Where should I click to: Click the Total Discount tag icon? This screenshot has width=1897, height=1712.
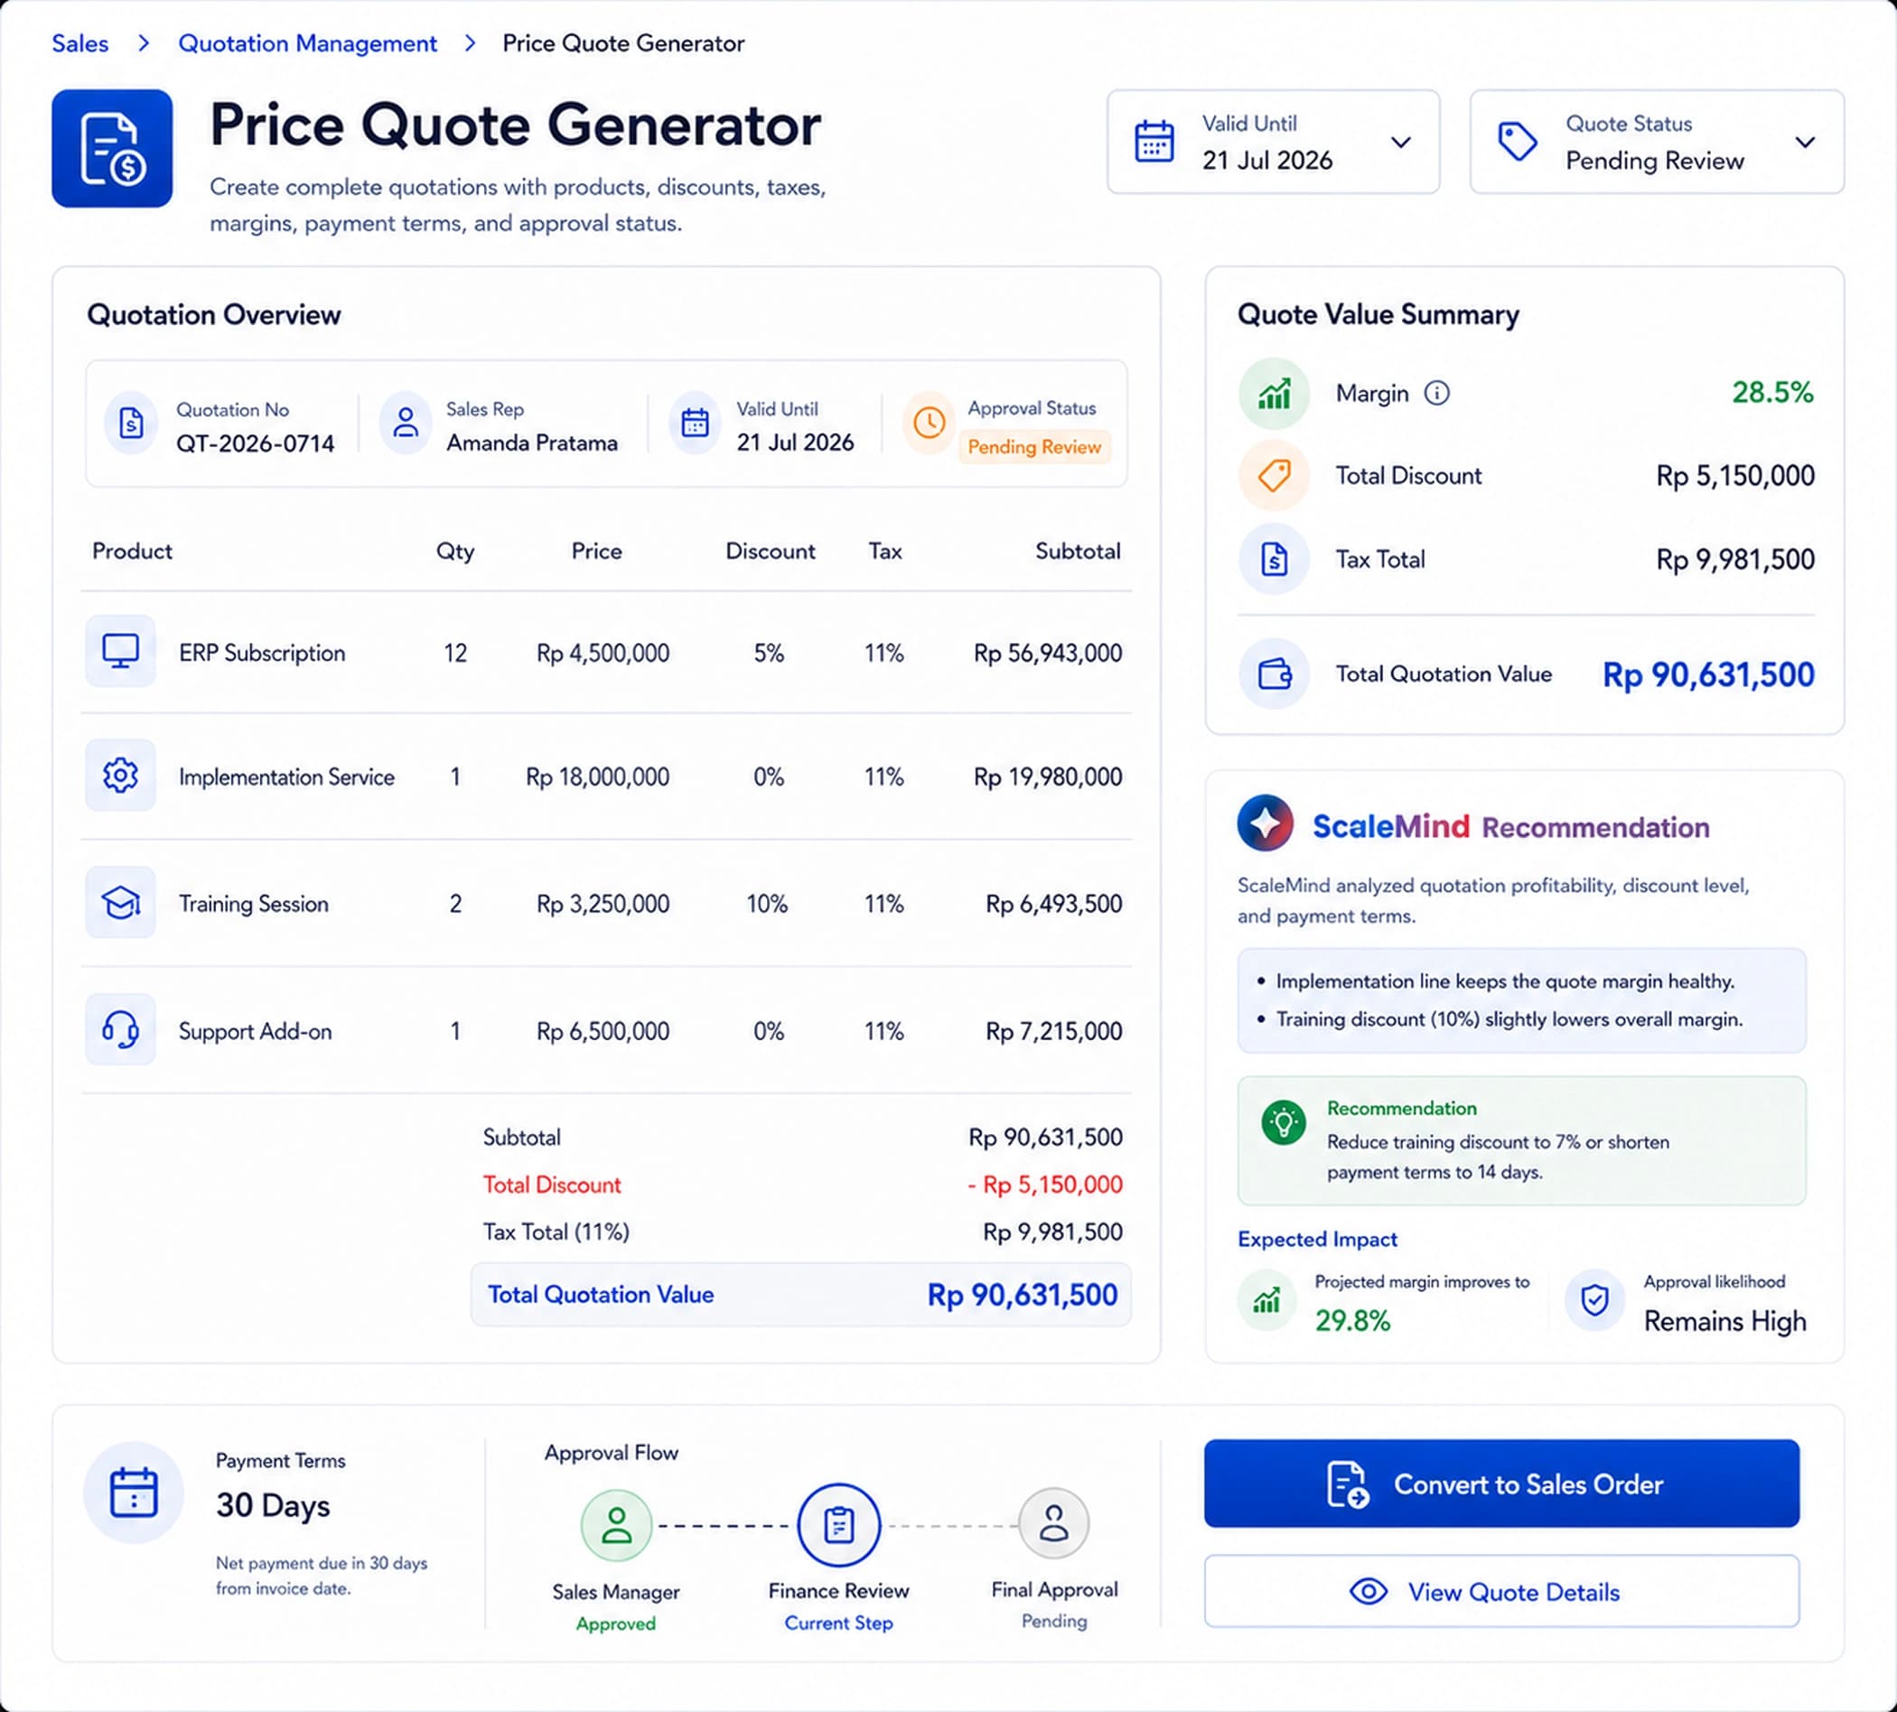(x=1274, y=475)
